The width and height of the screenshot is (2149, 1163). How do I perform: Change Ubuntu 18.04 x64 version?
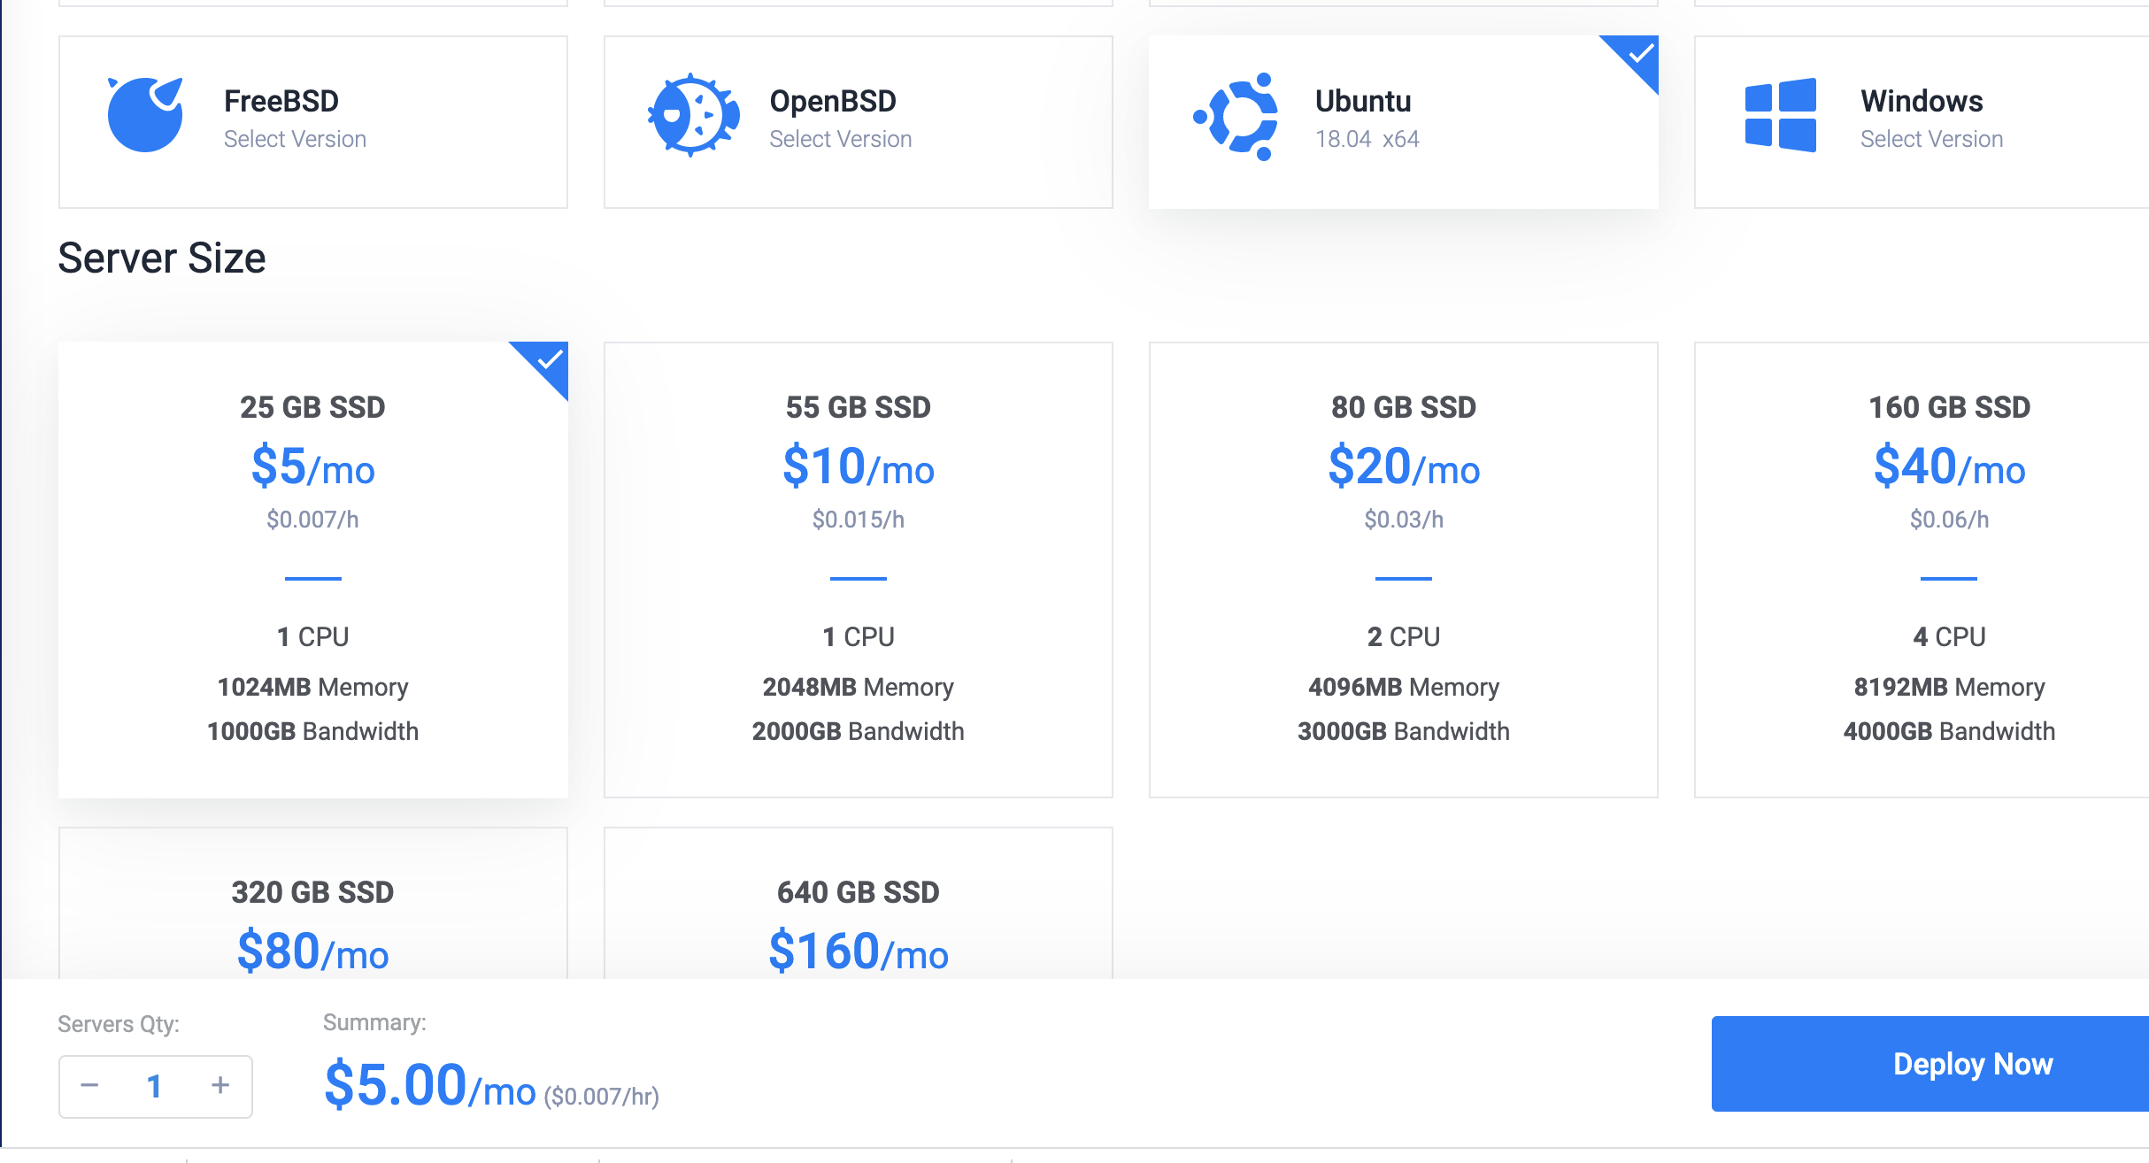[x=1367, y=139]
